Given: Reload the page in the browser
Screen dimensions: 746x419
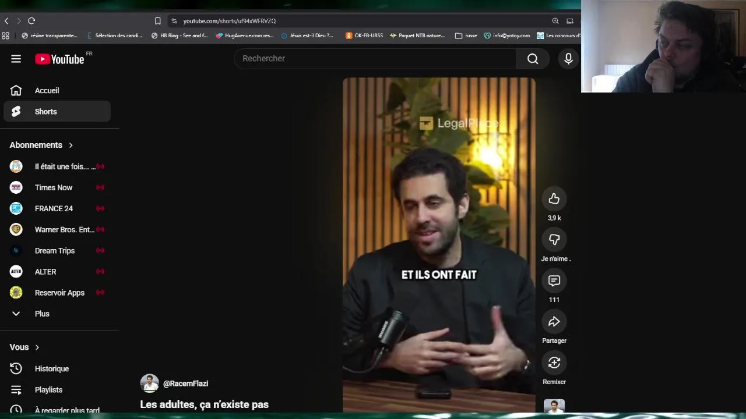Looking at the screenshot, I should [x=31, y=21].
